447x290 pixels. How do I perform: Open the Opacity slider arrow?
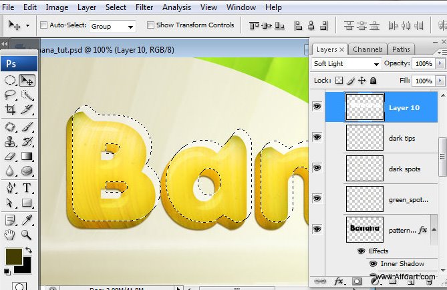(440, 64)
